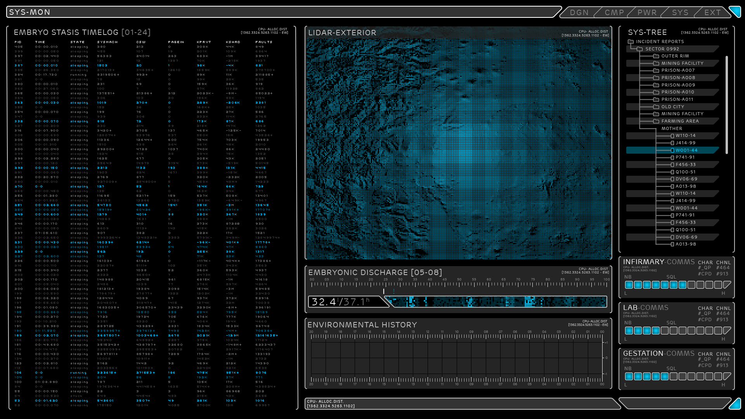
Task: Select PRISON-A011 entry in SYS-TREE
Action: 677,100
